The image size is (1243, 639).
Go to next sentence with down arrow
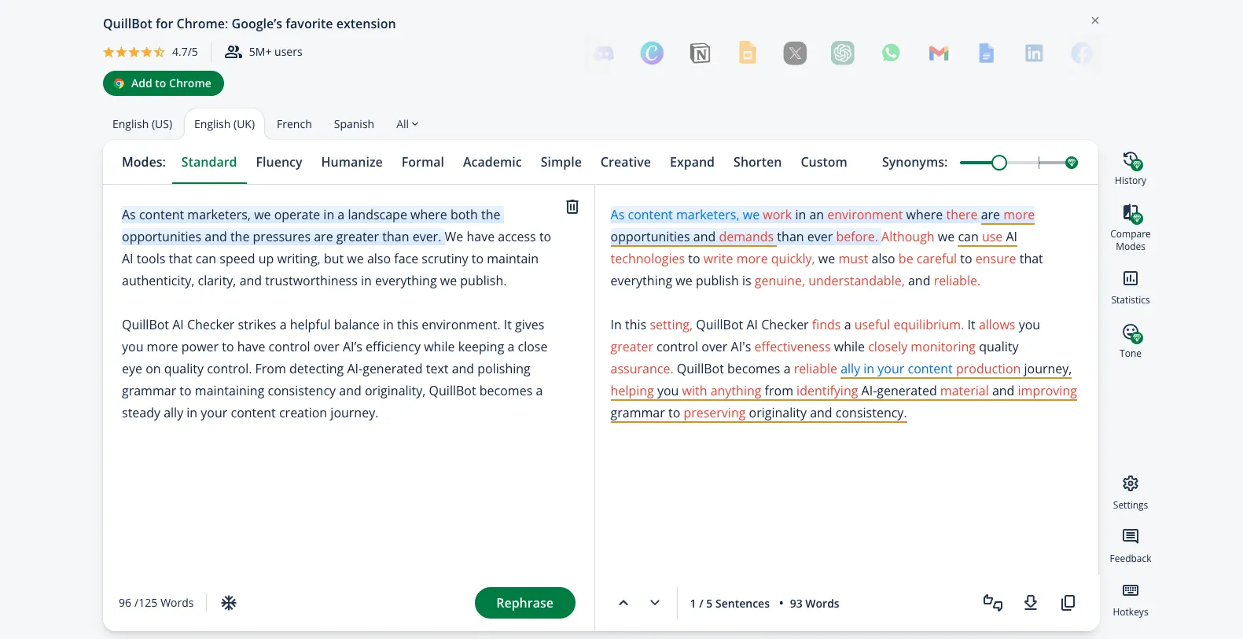coord(655,603)
